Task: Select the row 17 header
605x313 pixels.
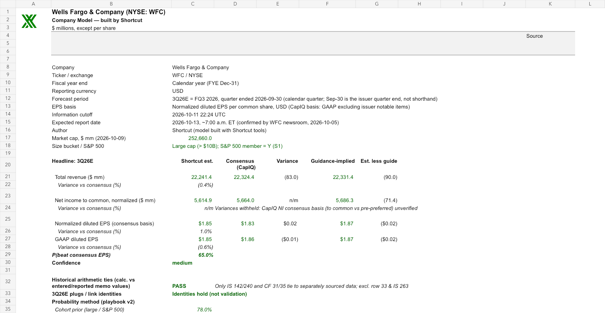Action: tap(8, 138)
